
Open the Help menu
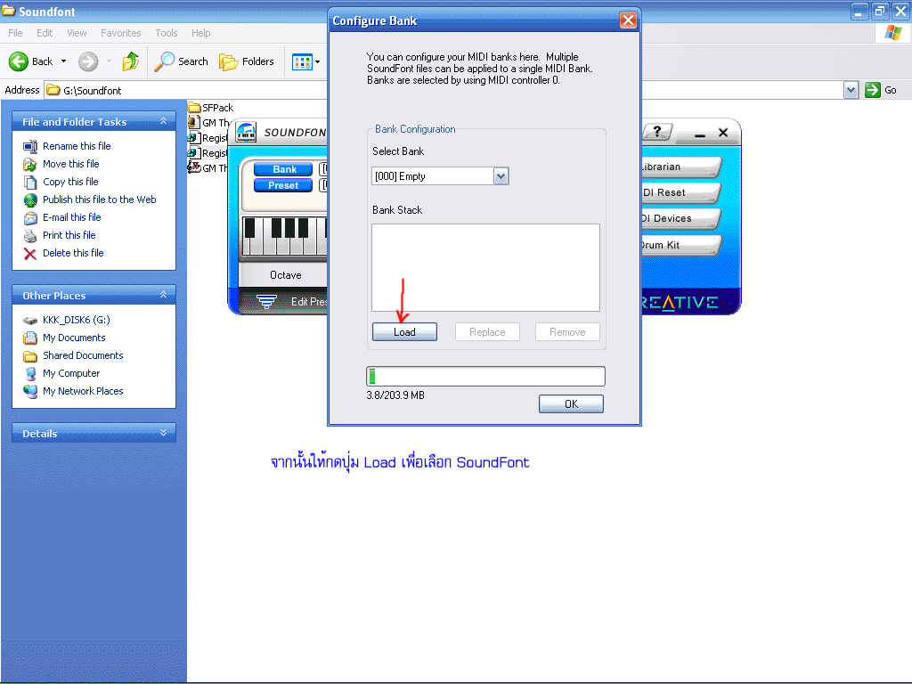pyautogui.click(x=201, y=33)
